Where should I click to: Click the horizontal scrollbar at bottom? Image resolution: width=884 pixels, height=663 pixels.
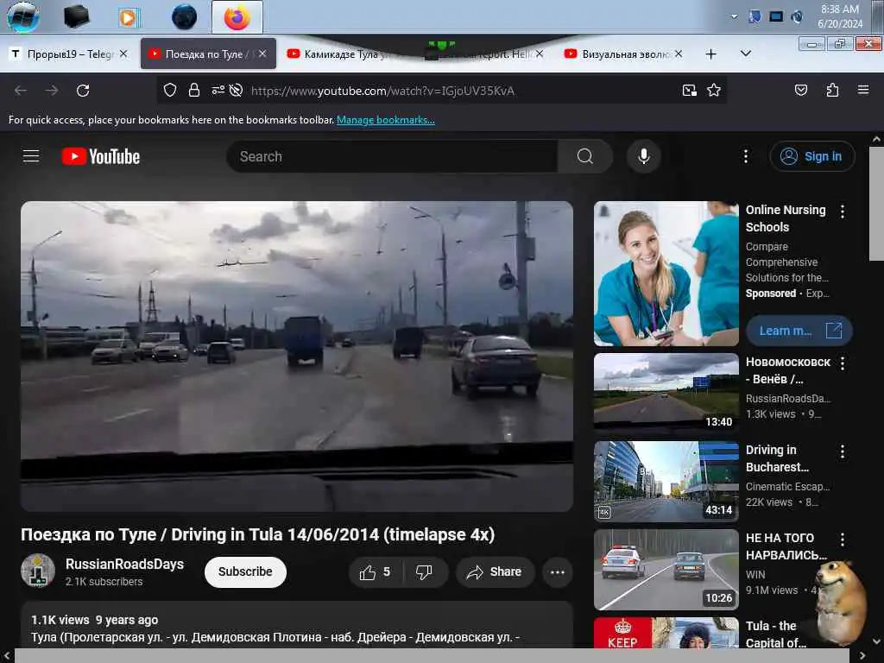tap(432, 655)
